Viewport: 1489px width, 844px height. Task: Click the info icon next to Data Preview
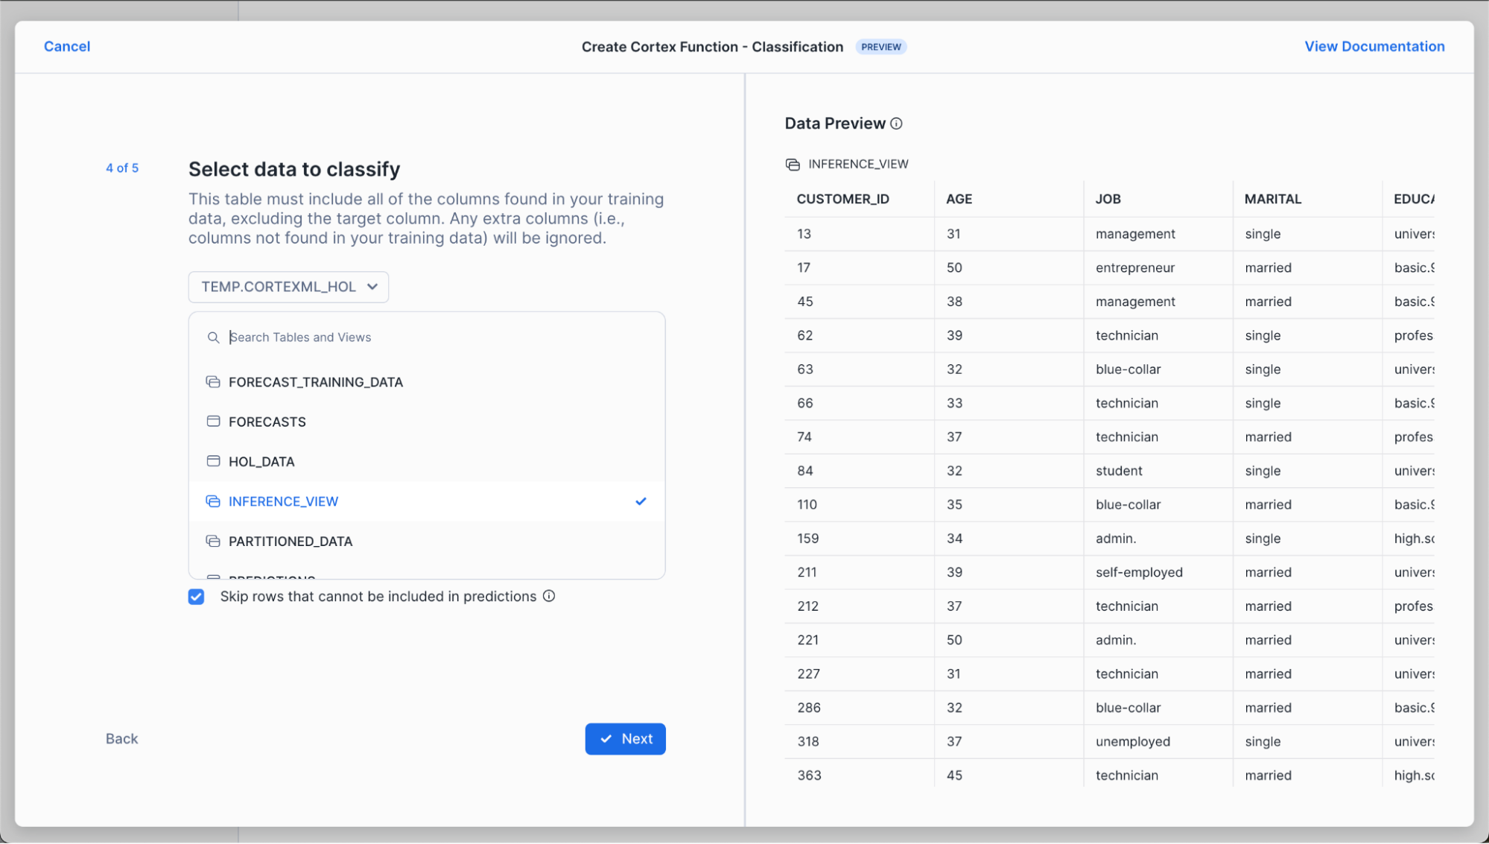[x=896, y=124]
